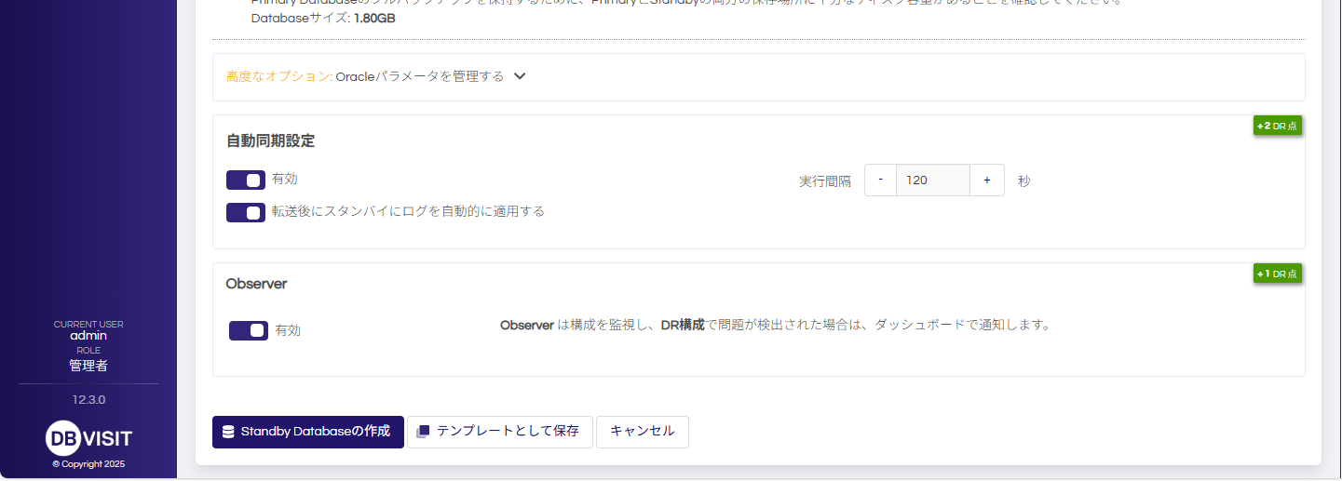Increase the 実行間隔 value with plus button
This screenshot has width=1342, height=481.
pyautogui.click(x=987, y=180)
